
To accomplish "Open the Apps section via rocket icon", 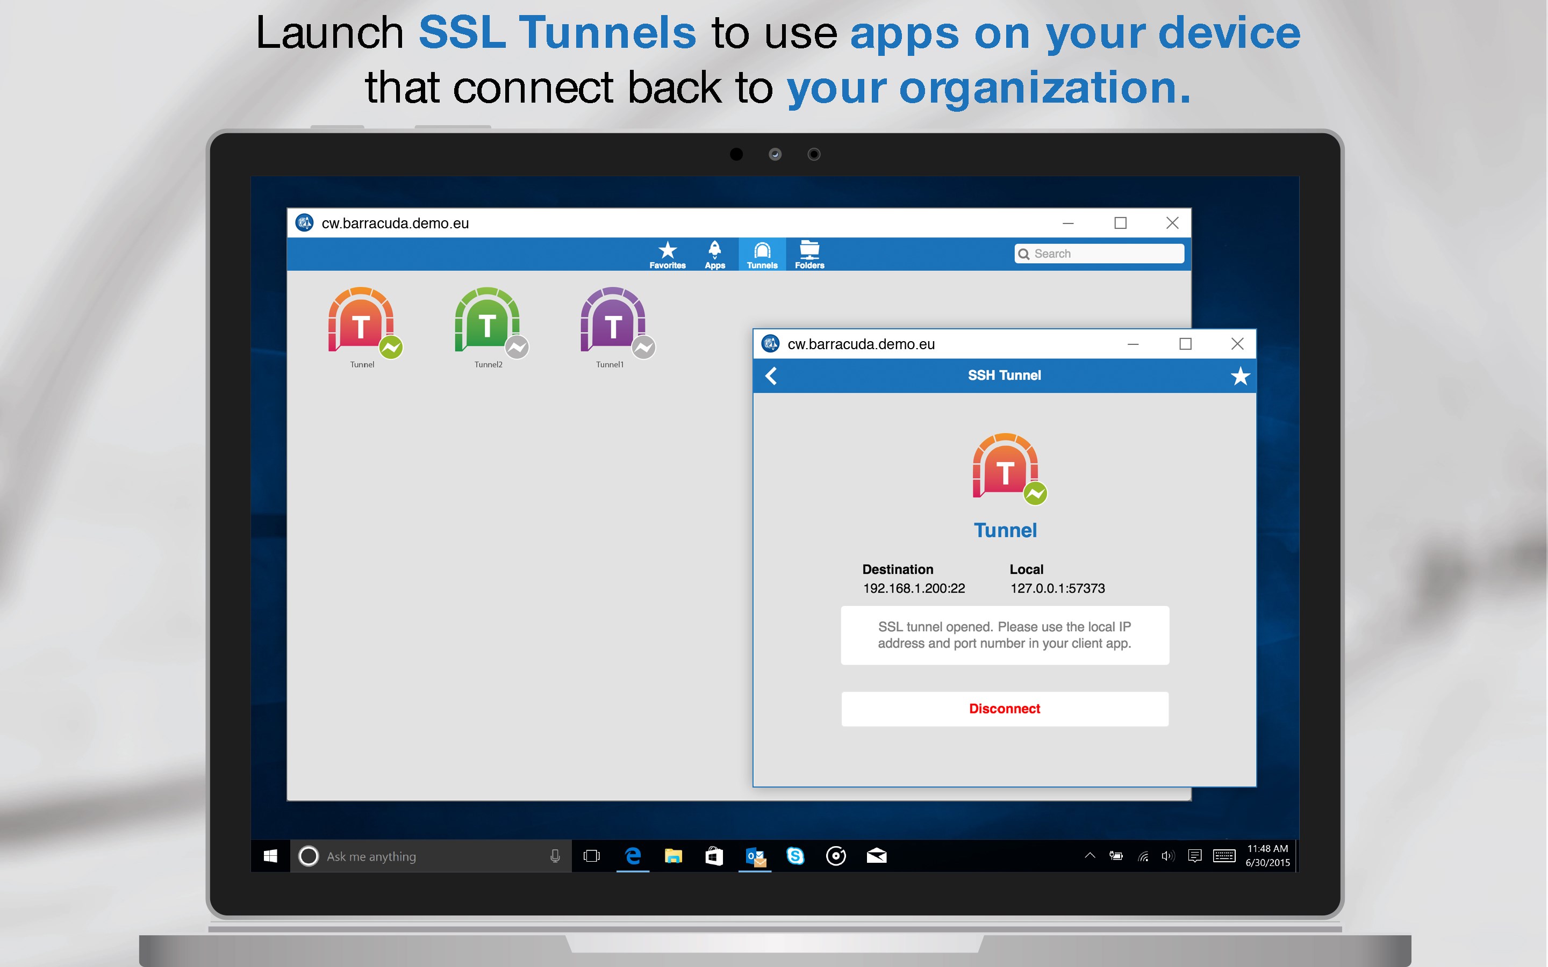I will (x=714, y=254).
